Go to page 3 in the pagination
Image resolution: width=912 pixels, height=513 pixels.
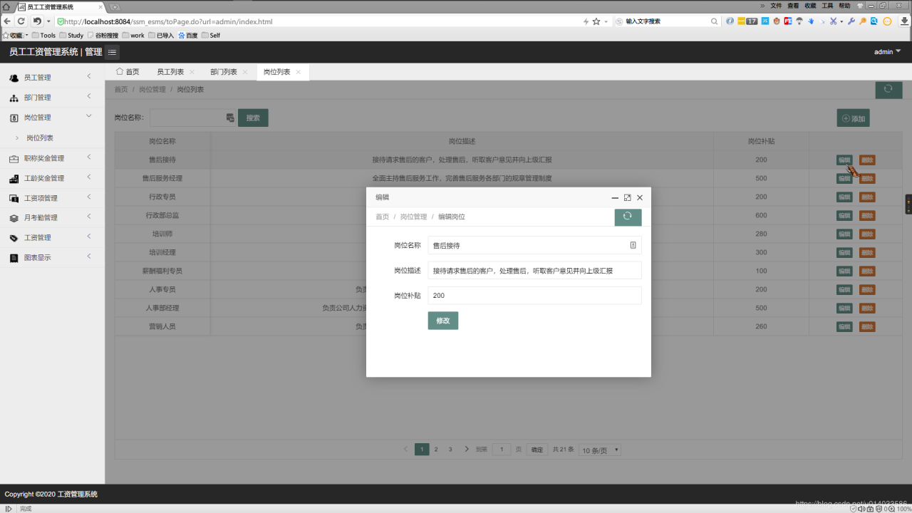[450, 450]
